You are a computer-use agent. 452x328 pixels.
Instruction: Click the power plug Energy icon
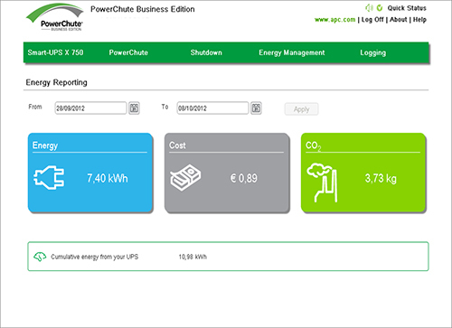[49, 177]
